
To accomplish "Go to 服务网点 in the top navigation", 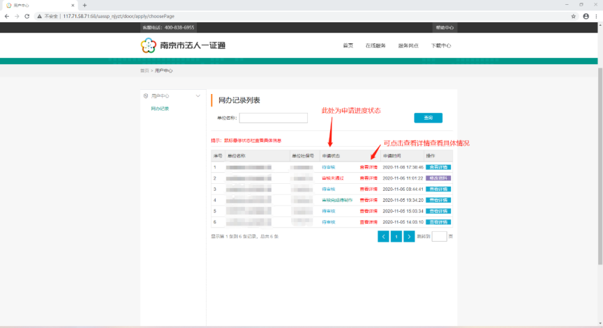I will [408, 46].
